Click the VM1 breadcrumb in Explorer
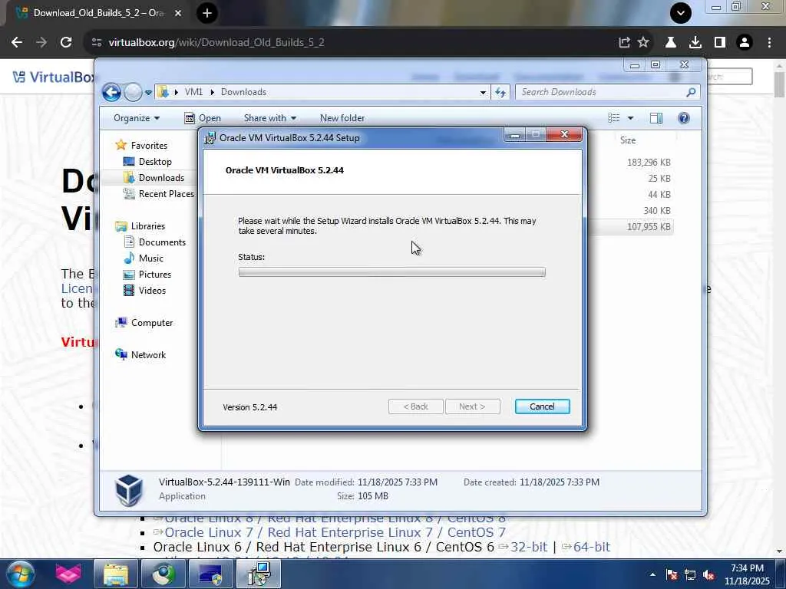The image size is (786, 589). (x=193, y=92)
